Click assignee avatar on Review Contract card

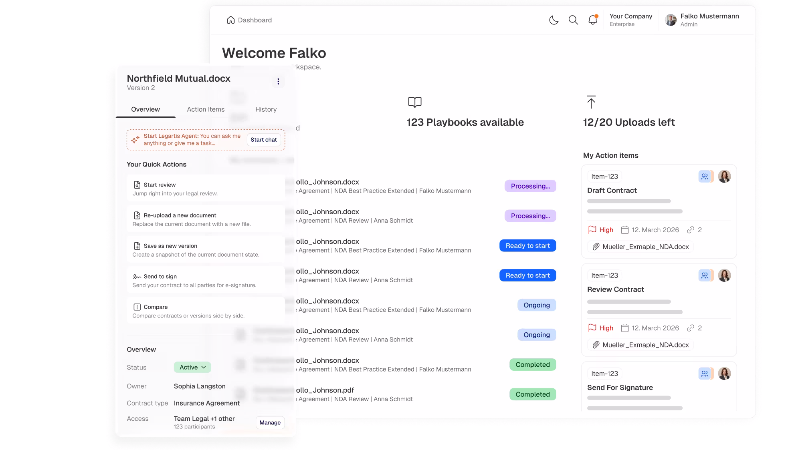pyautogui.click(x=724, y=275)
